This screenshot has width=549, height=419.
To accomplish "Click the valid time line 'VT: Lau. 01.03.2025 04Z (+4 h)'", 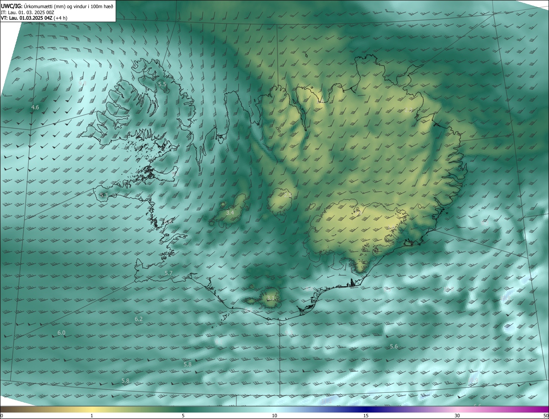I will (34, 18).
